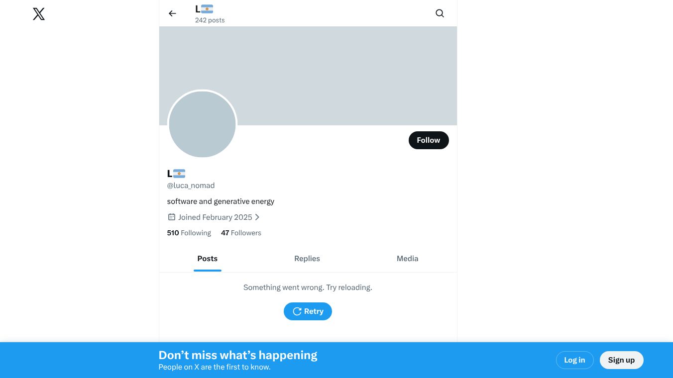The height and width of the screenshot is (378, 673).
Task: Switch to the Posts tab
Action: point(208,259)
